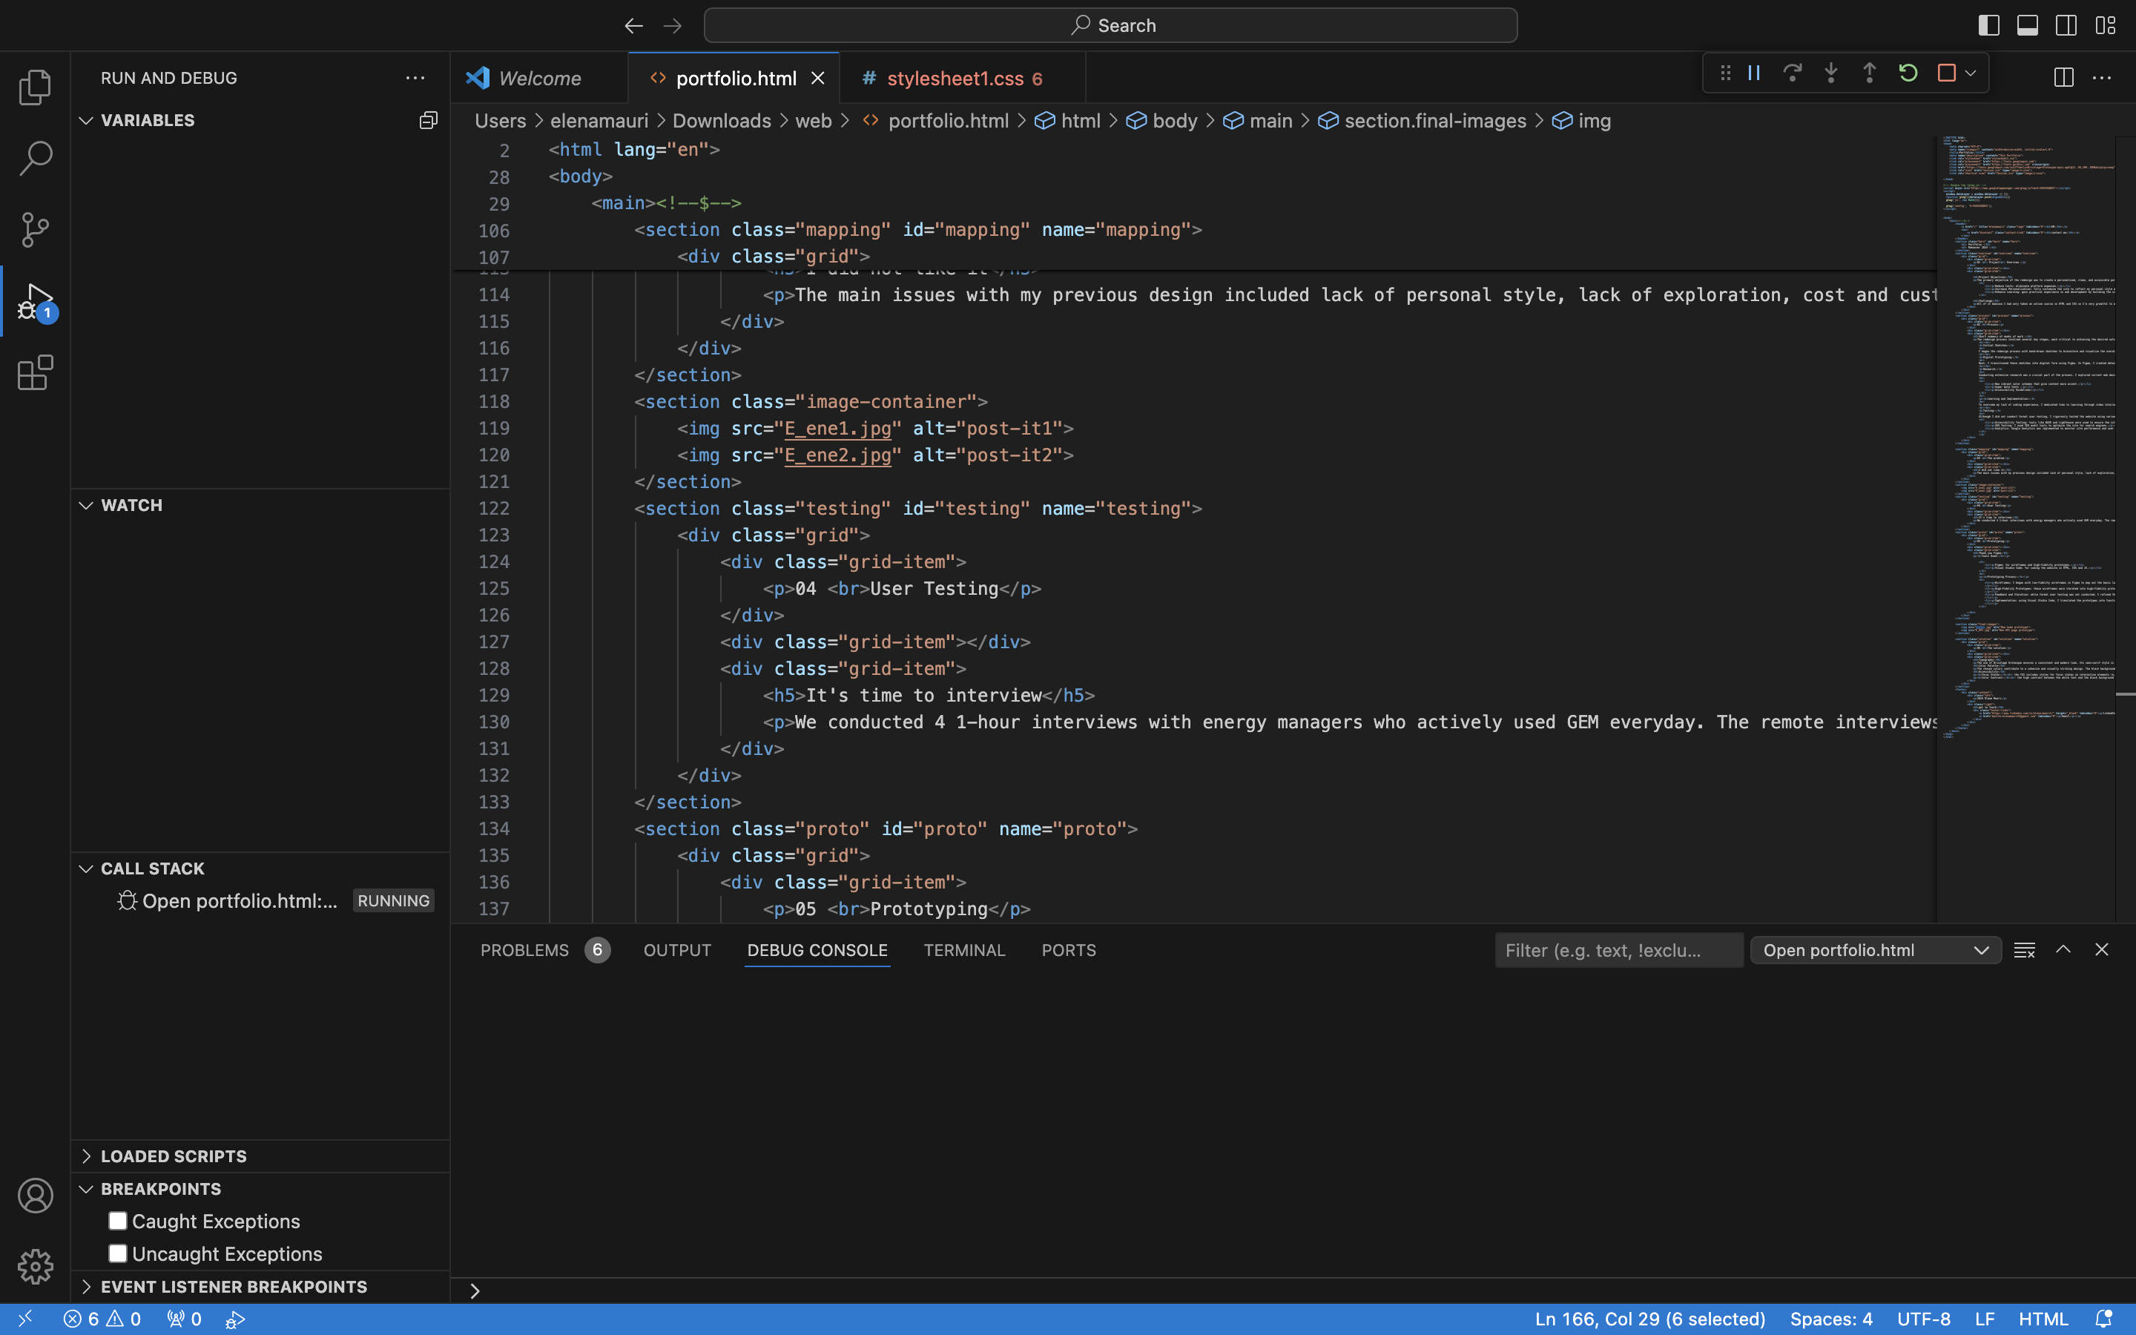2136x1335 pixels.
Task: Close the portfolio.html tab
Action: tap(818, 79)
